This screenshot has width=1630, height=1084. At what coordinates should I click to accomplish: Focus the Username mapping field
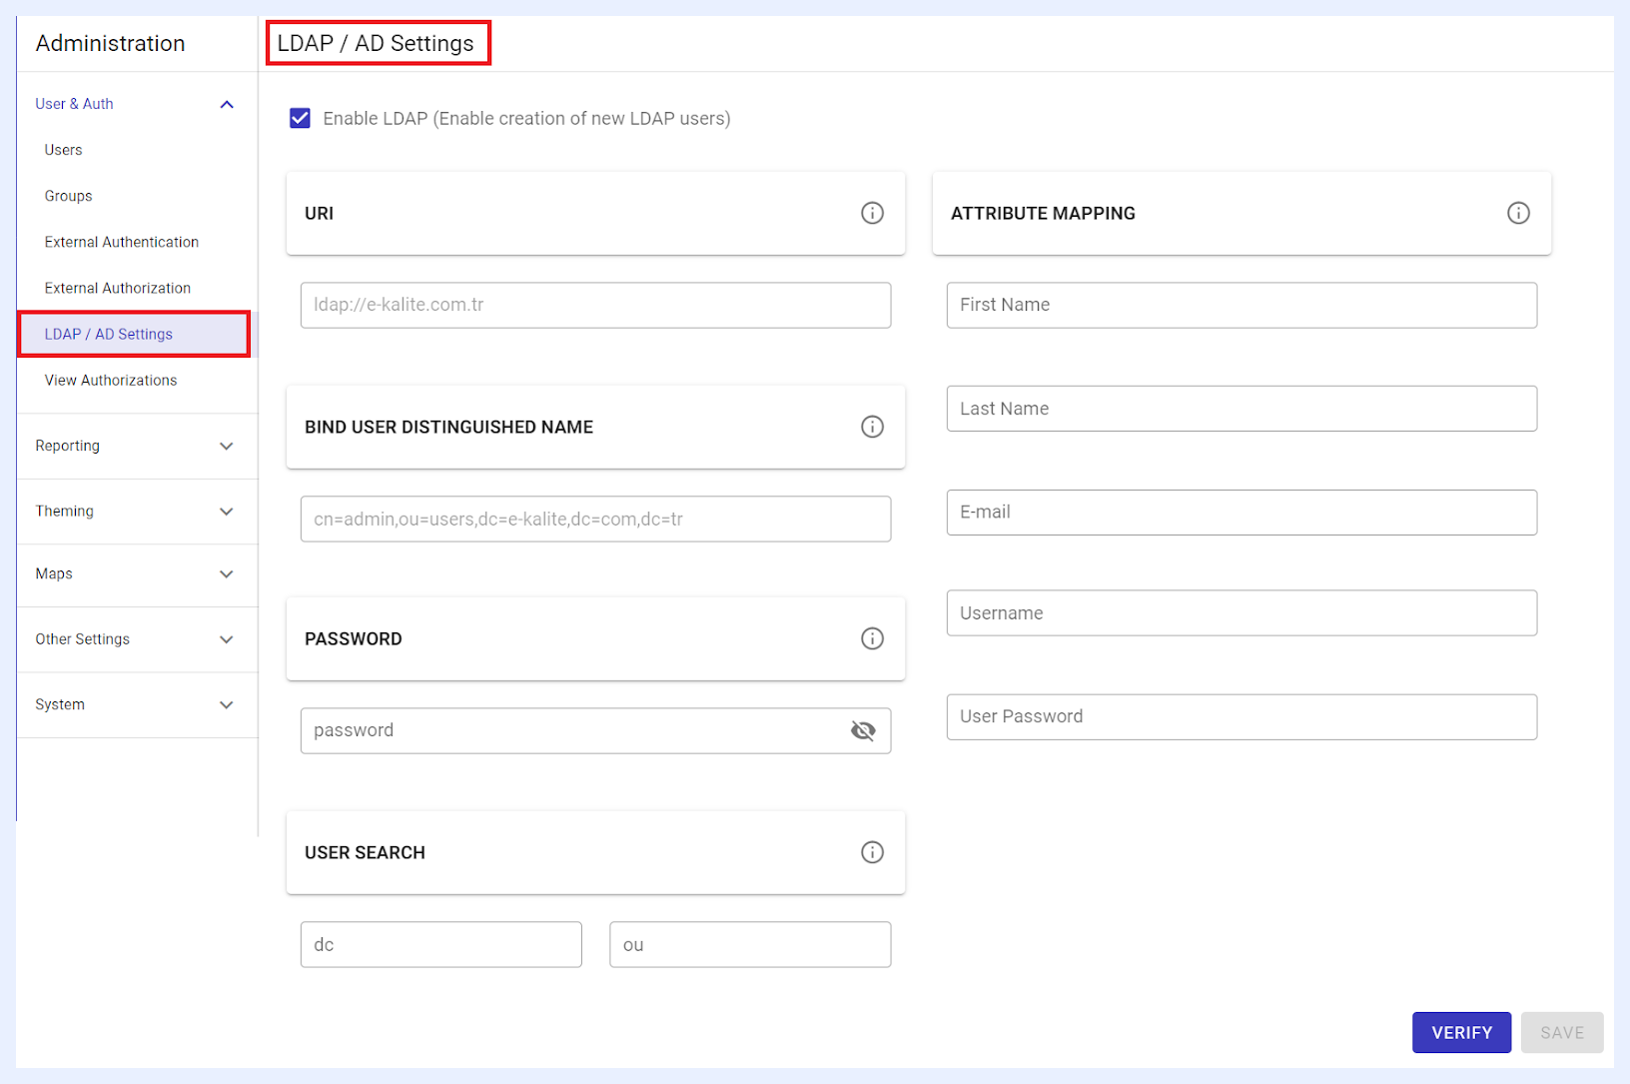1241,612
